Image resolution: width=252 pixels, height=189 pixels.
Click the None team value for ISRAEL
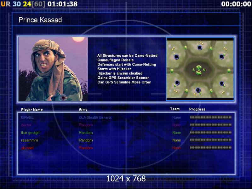pyautogui.click(x=177, y=117)
